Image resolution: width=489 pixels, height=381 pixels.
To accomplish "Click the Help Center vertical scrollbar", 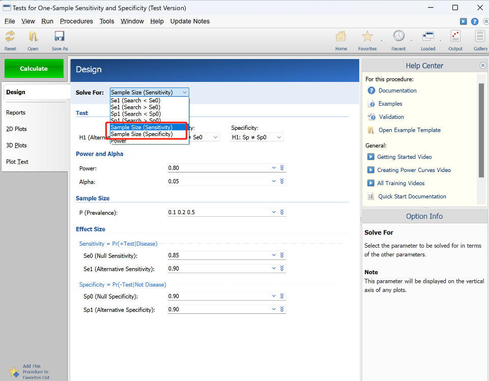I will click(x=481, y=131).
